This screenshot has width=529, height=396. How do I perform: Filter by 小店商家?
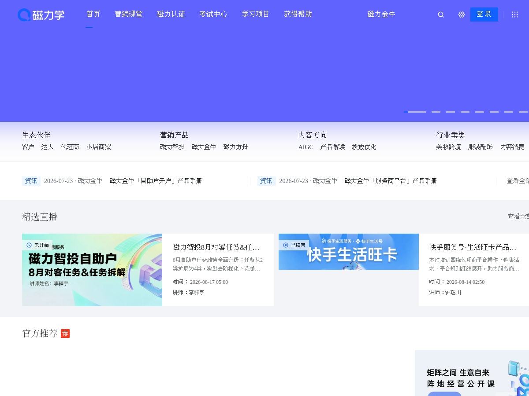pos(99,147)
